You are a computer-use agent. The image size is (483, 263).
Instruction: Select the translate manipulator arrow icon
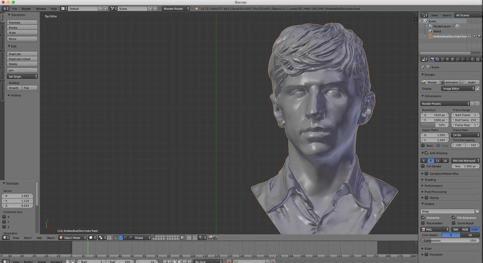point(120,238)
